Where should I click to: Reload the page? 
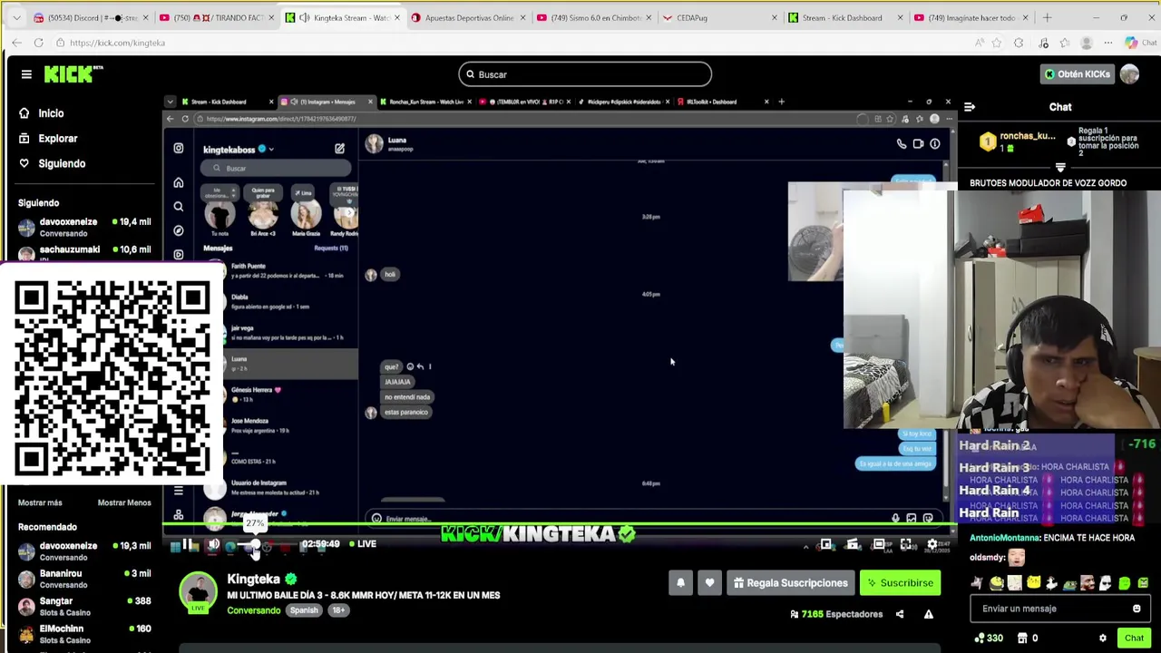(38, 43)
